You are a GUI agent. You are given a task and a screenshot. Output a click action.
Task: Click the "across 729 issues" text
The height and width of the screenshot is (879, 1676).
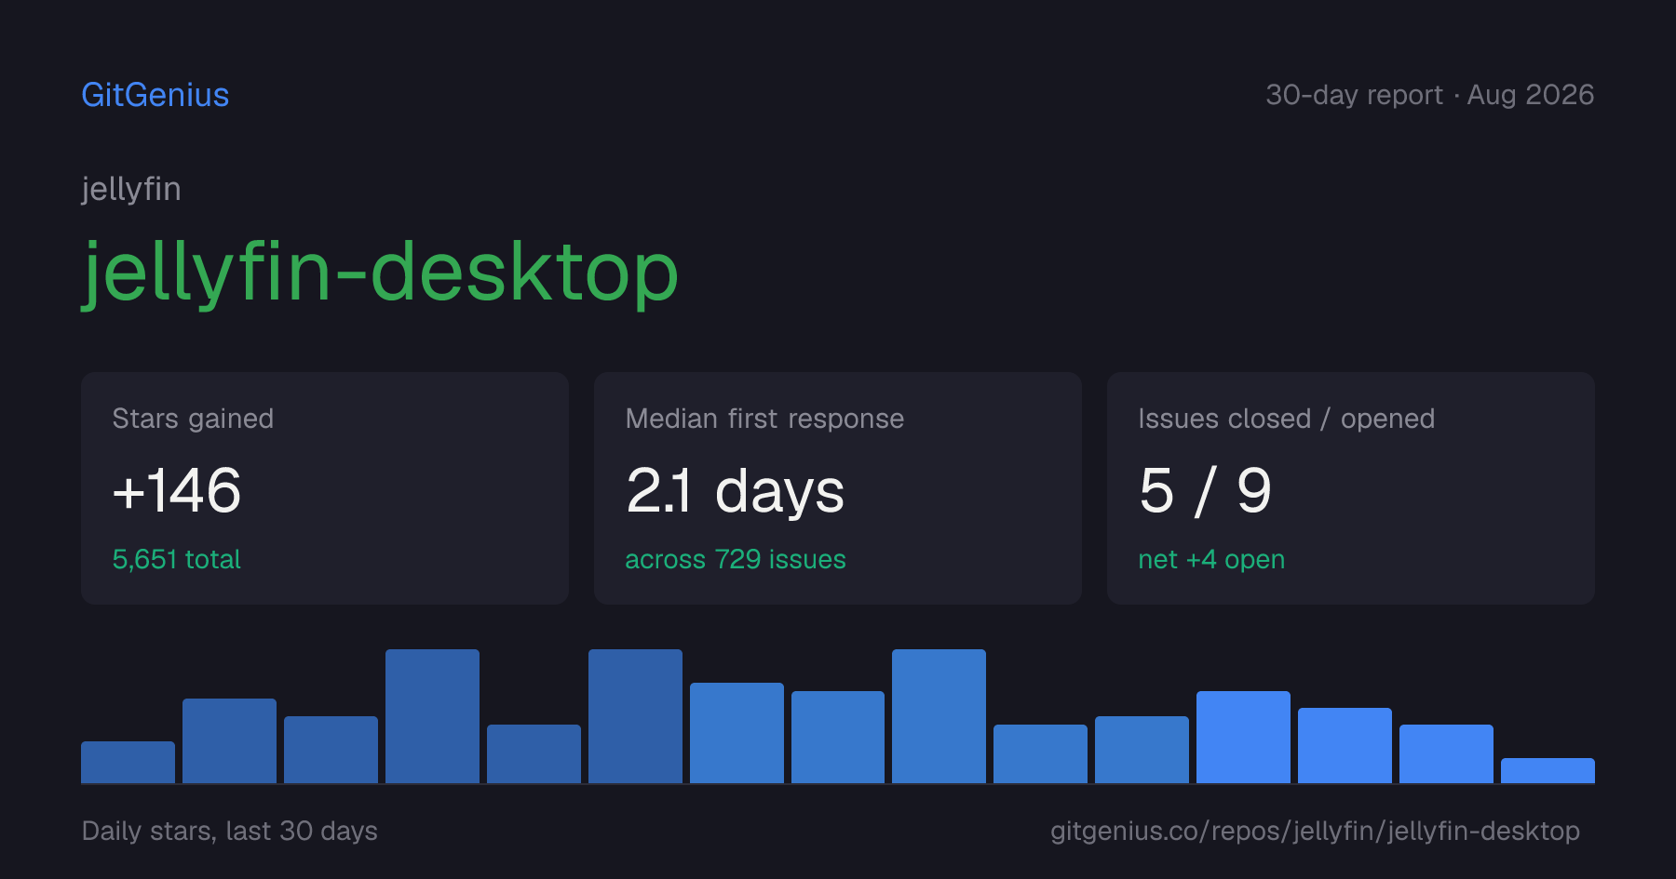coord(736,559)
